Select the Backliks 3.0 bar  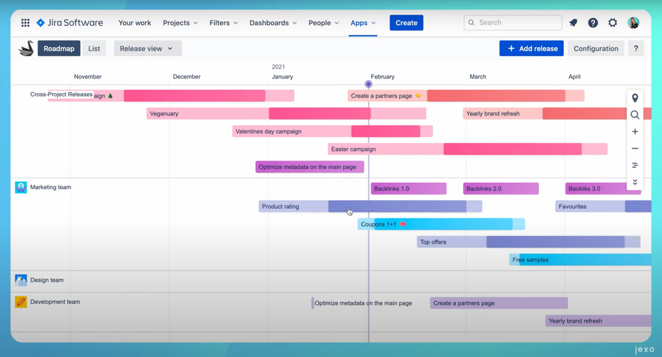(603, 188)
